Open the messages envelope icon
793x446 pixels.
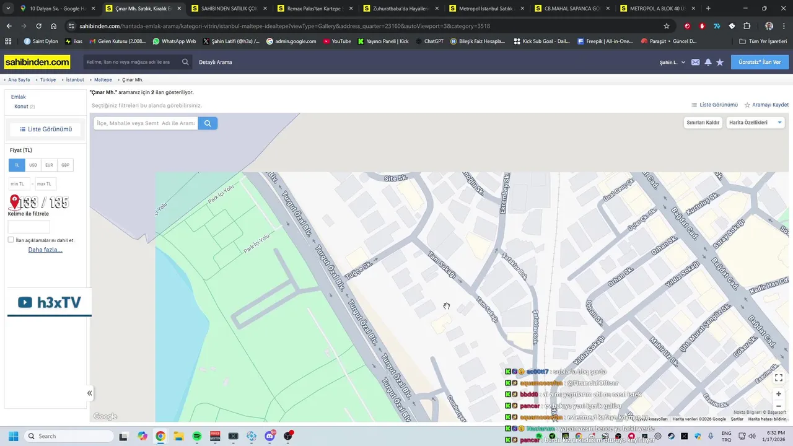(695, 62)
